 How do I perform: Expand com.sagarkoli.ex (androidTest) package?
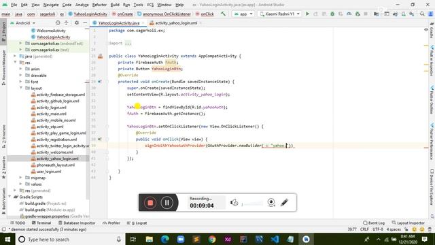tap(20, 44)
